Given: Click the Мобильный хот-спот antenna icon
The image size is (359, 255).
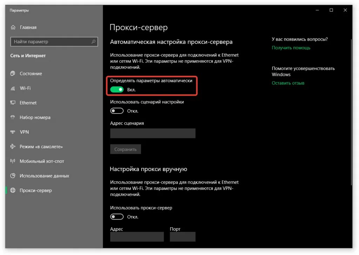Looking at the screenshot, I should 13,161.
